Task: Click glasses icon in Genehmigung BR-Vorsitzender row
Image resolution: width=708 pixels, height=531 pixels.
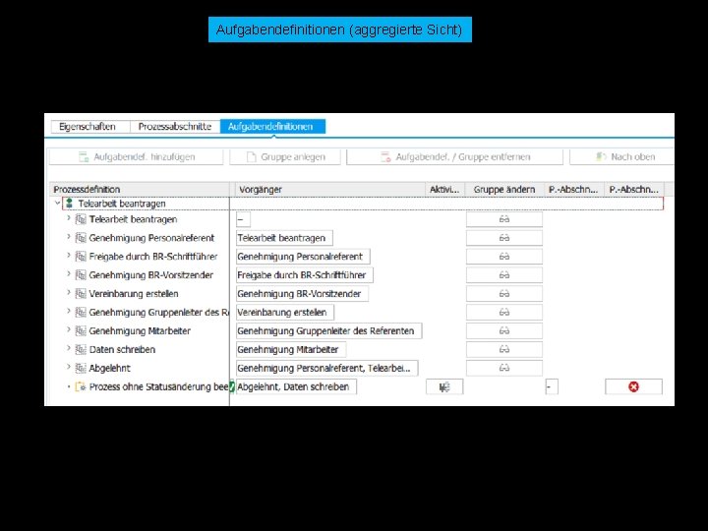Action: pyautogui.click(x=504, y=275)
